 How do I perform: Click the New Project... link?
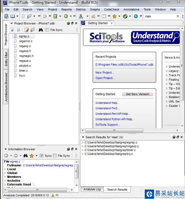105,72
